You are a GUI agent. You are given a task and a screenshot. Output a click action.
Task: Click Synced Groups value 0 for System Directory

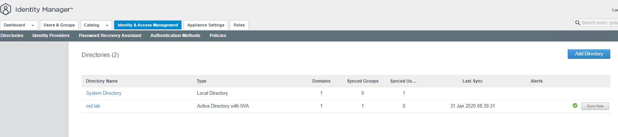pyautogui.click(x=362, y=93)
